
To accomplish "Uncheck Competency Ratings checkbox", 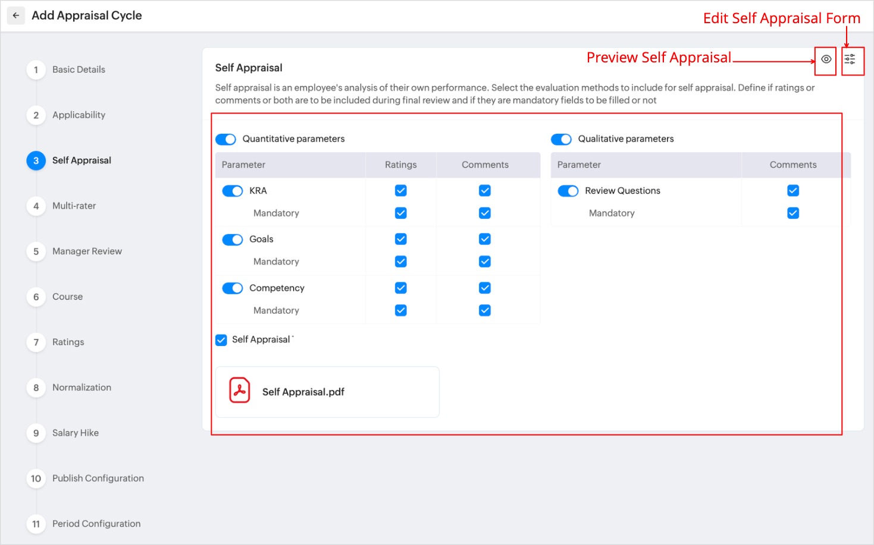I will [x=401, y=288].
